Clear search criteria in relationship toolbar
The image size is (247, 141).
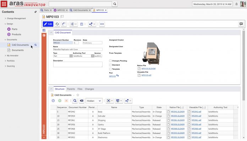point(81,101)
